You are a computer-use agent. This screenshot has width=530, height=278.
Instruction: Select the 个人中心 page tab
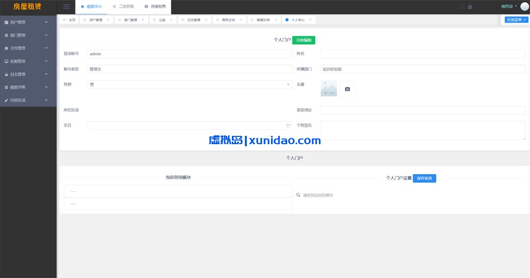298,20
